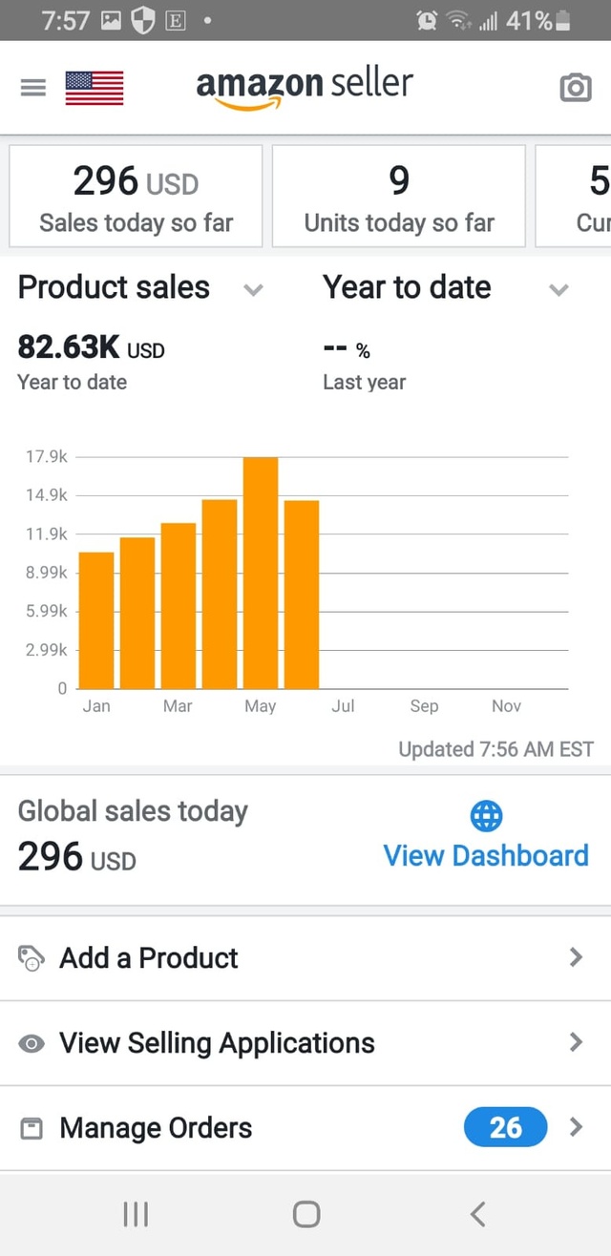The height and width of the screenshot is (1256, 611).
Task: Open the View Dashboard link
Action: click(486, 855)
